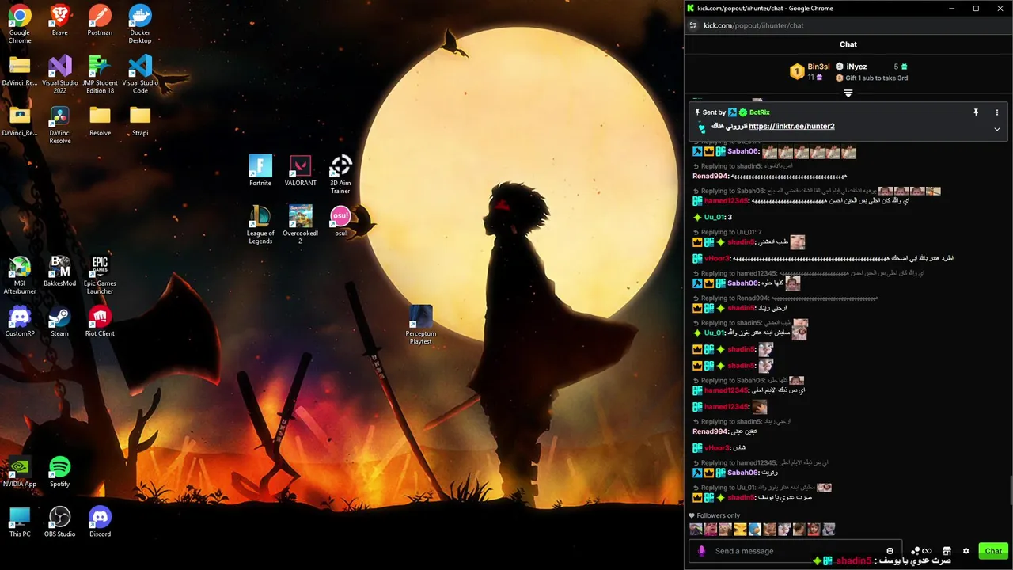Open Epic Games Launcher icon
This screenshot has height=570, width=1013.
[x=100, y=275]
